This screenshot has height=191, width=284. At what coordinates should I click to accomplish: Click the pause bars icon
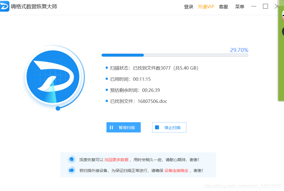pyautogui.click(x=111, y=128)
